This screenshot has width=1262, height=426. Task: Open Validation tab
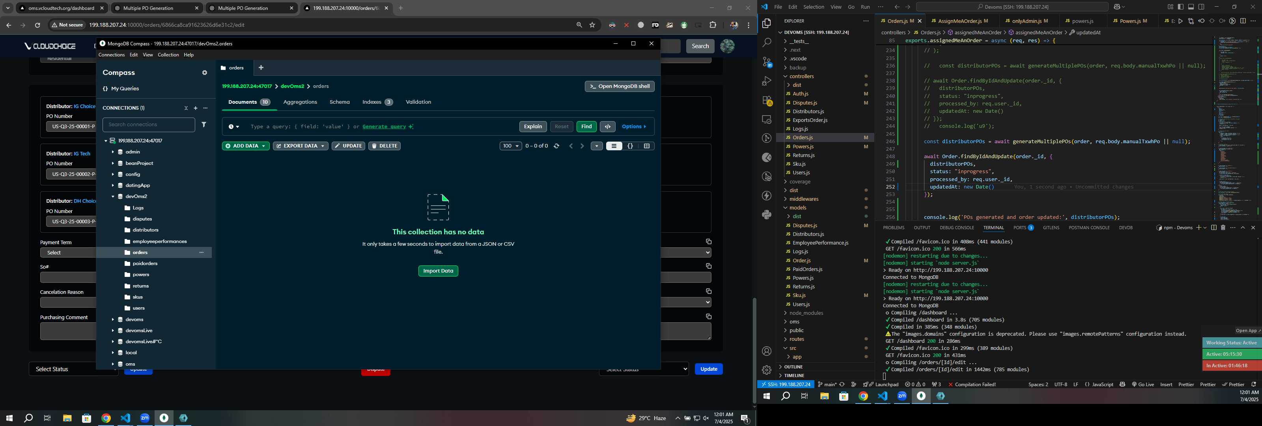(x=418, y=102)
